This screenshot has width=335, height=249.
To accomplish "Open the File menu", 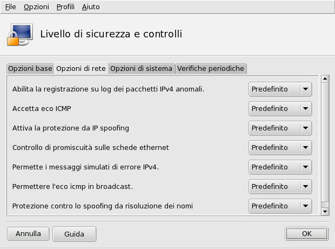I will pos(10,7).
